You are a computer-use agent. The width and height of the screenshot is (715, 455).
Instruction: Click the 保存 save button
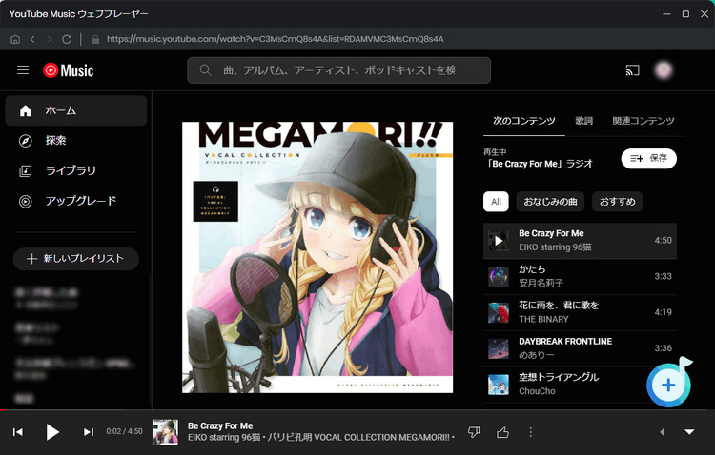(649, 159)
